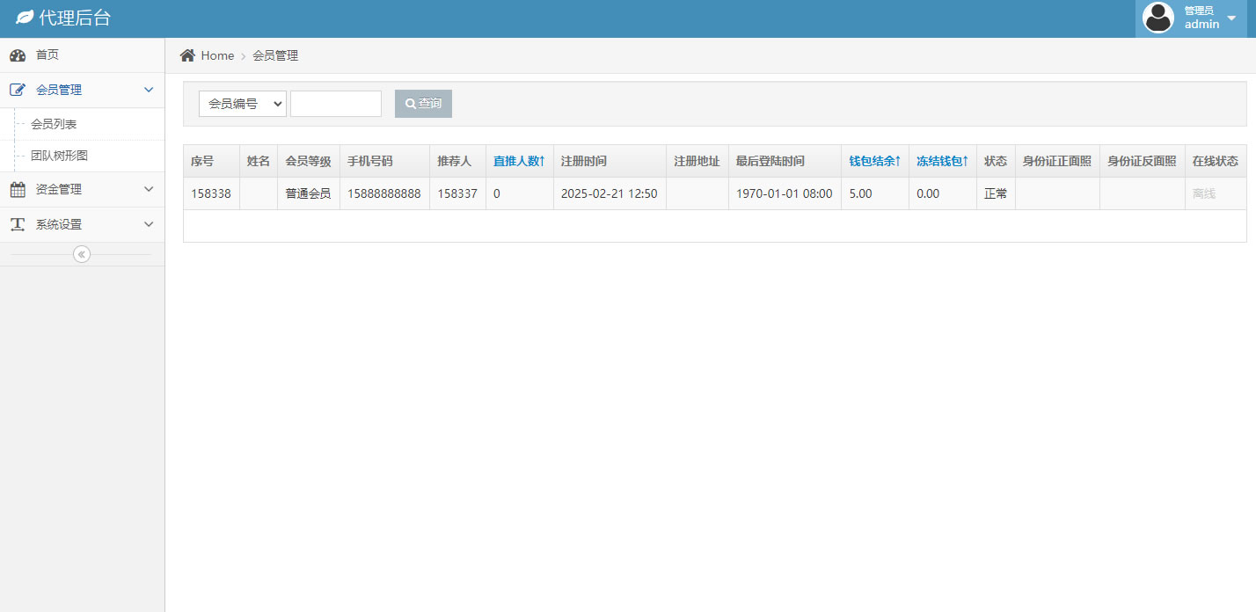
Task: Click the admin avatar picture
Action: [1158, 18]
